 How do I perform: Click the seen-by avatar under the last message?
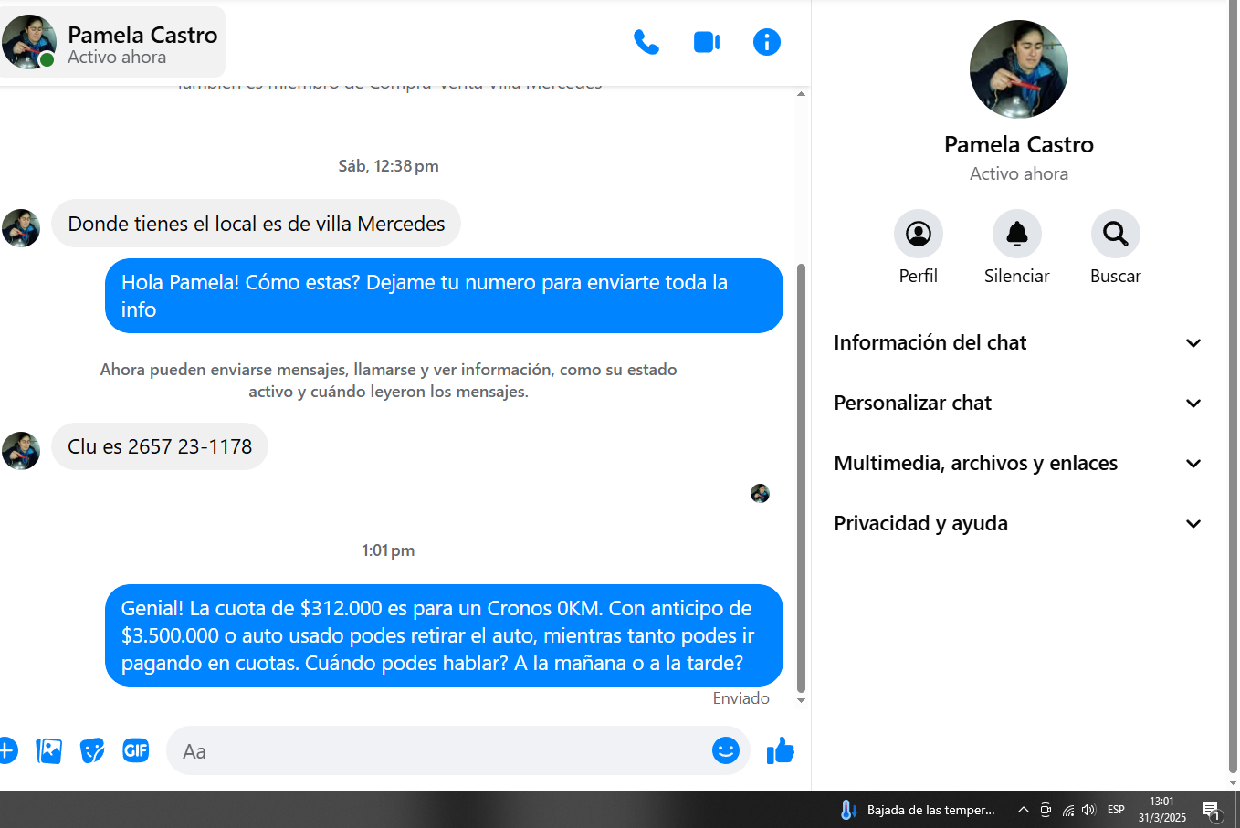click(x=760, y=494)
